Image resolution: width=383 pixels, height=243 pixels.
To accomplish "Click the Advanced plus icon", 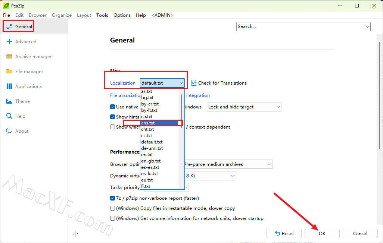I will (x=9, y=41).
